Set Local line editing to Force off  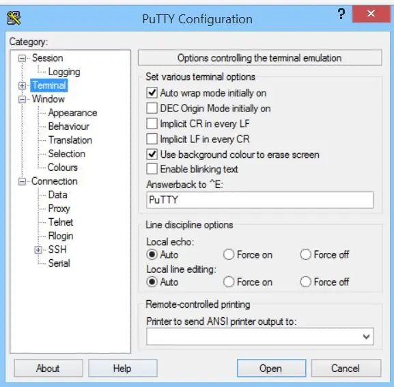point(305,282)
